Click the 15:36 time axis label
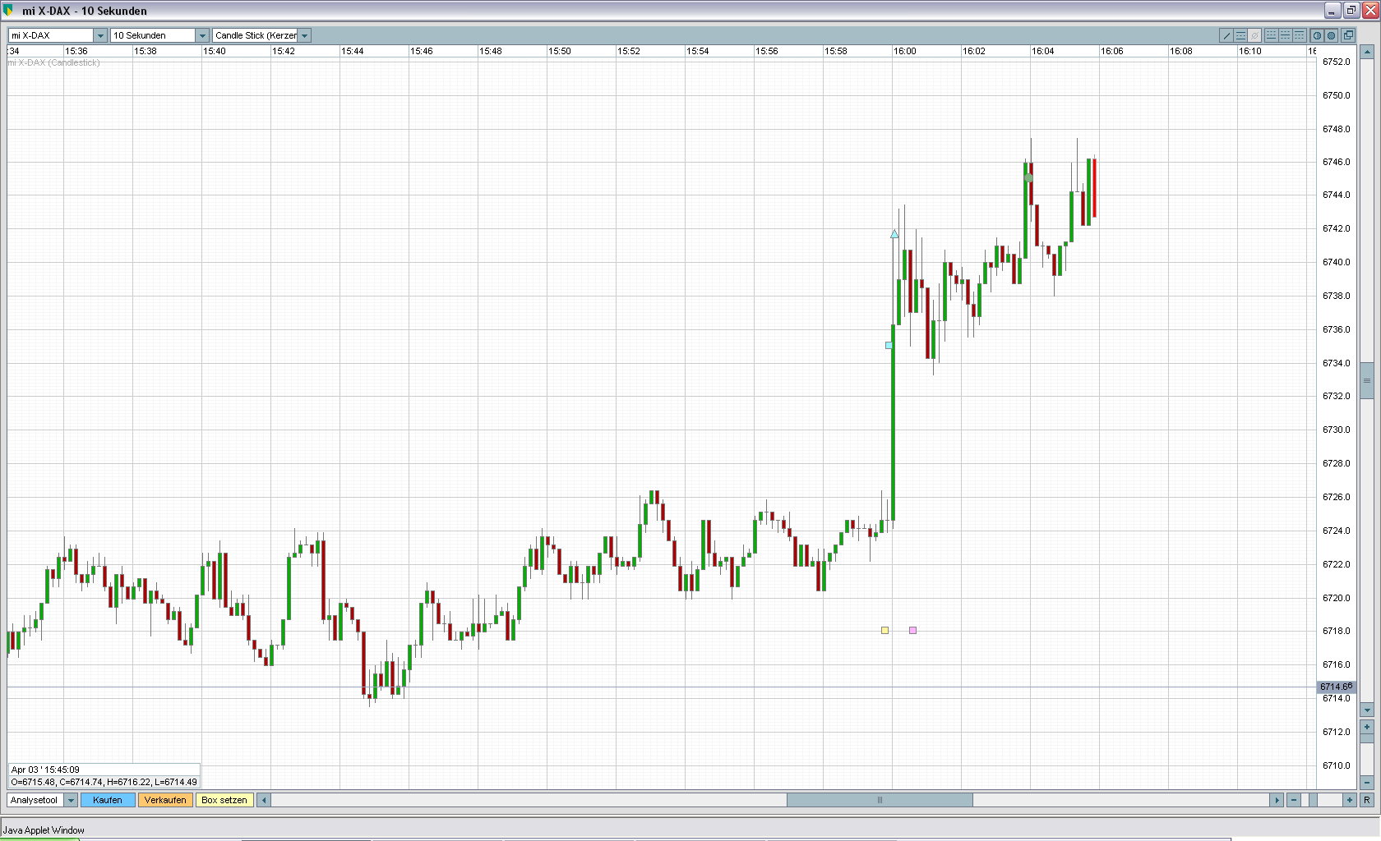This screenshot has height=841, width=1381. pyautogui.click(x=76, y=51)
